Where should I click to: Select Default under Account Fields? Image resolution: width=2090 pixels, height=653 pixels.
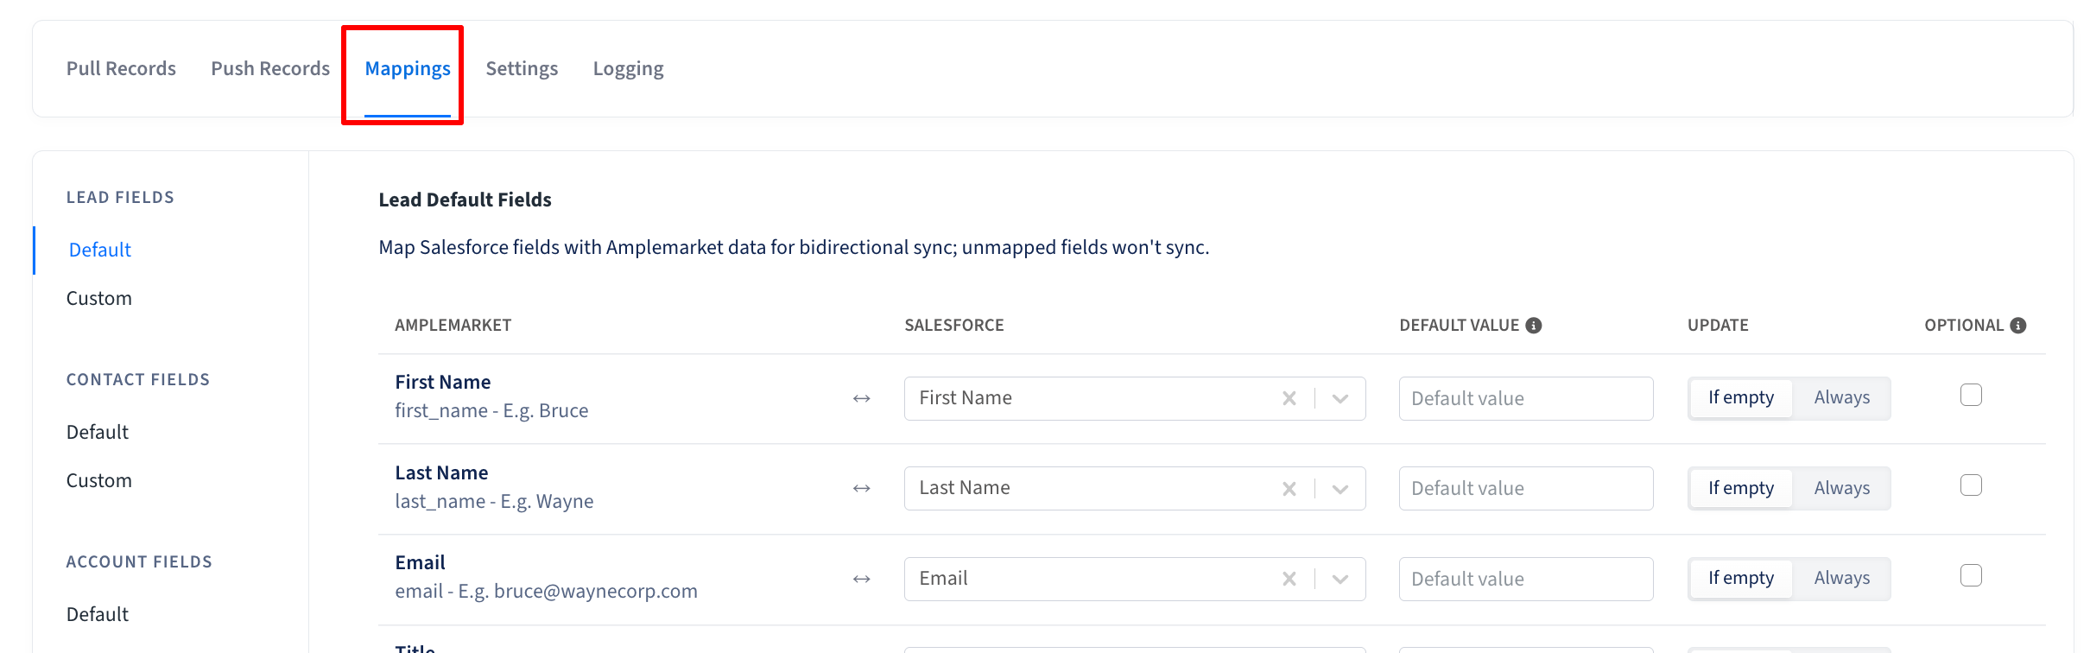98,614
